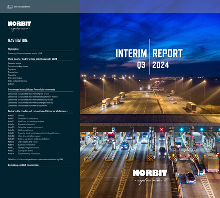Open Note 12 Related party transactions
This screenshot has width=220, height=198.
[24, 148]
